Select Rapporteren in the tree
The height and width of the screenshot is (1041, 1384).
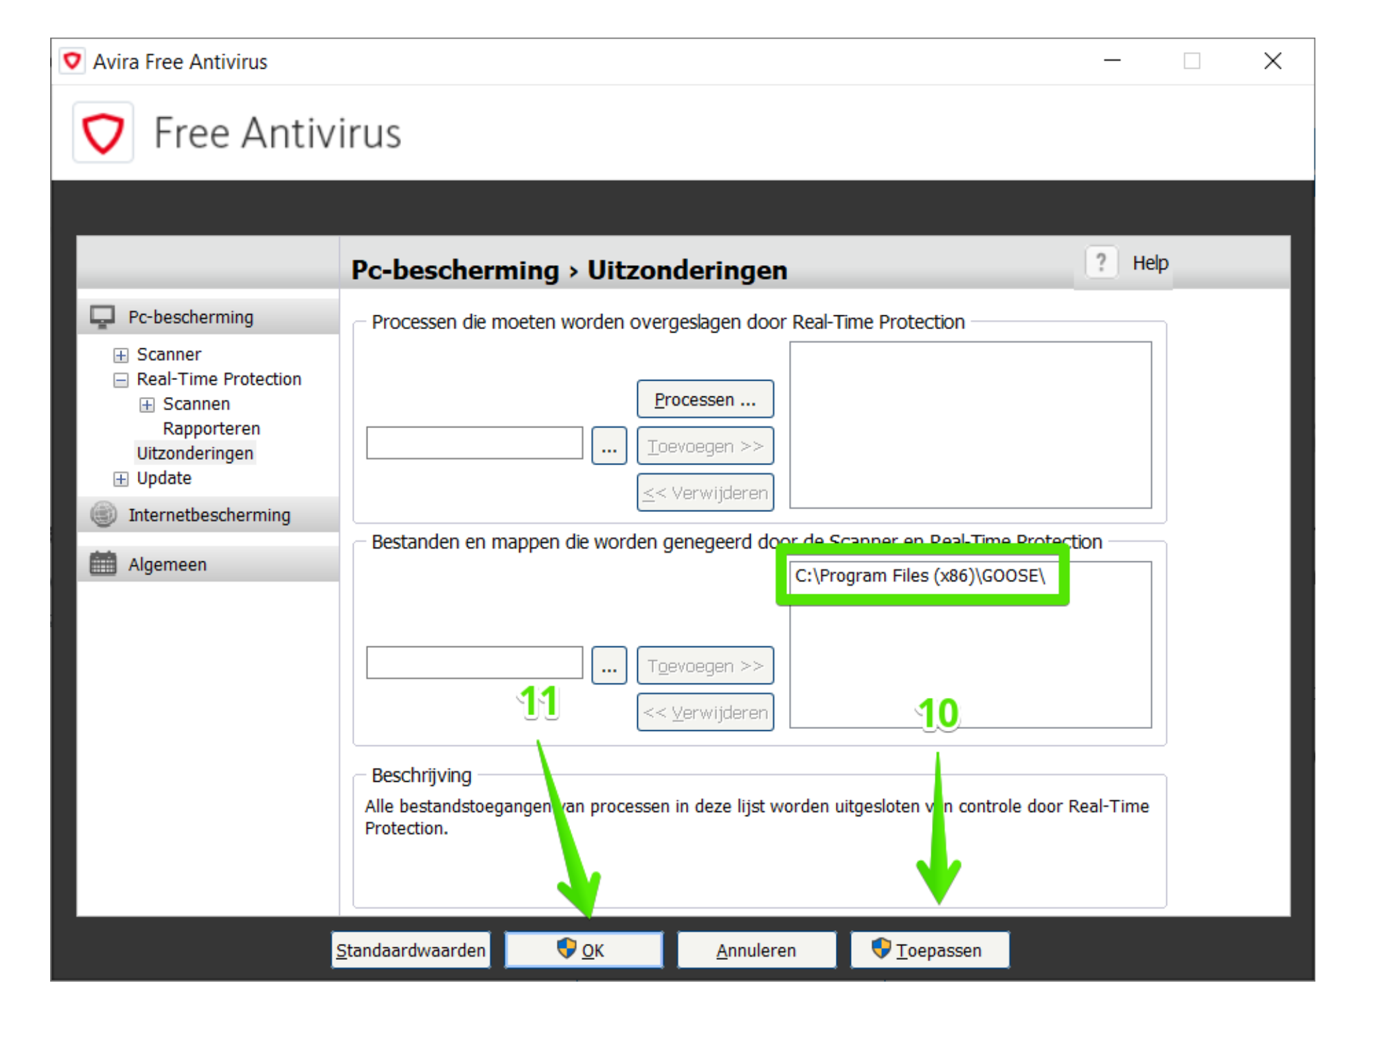click(x=211, y=429)
